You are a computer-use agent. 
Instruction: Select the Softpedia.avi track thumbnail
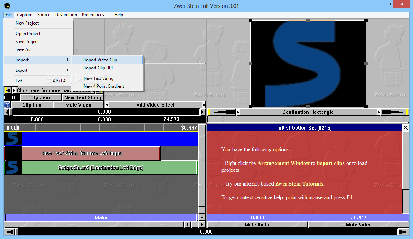13,168
